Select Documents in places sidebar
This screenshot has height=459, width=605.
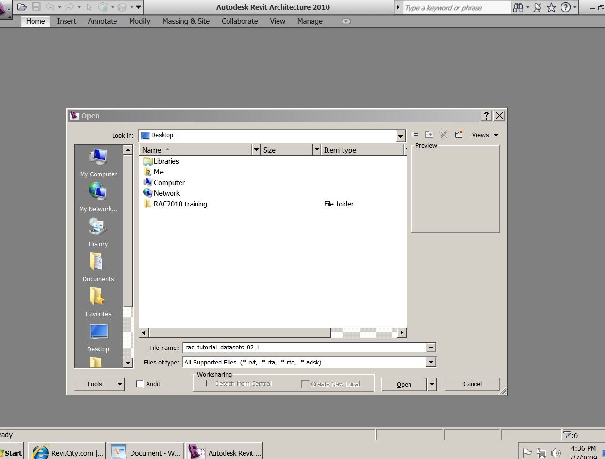coord(98,268)
